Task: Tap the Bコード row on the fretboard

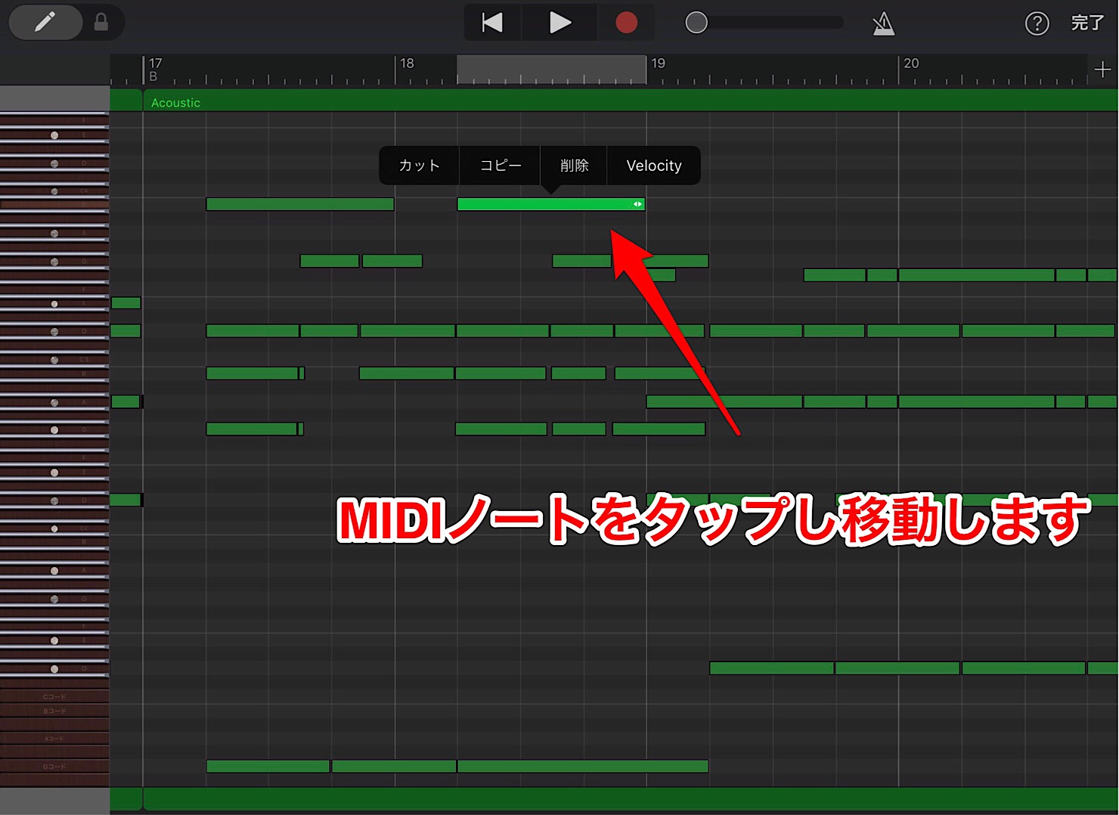Action: [x=54, y=711]
